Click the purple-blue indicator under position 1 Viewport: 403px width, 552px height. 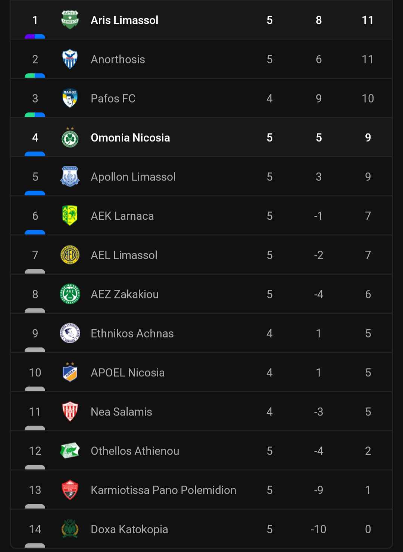[35, 36]
